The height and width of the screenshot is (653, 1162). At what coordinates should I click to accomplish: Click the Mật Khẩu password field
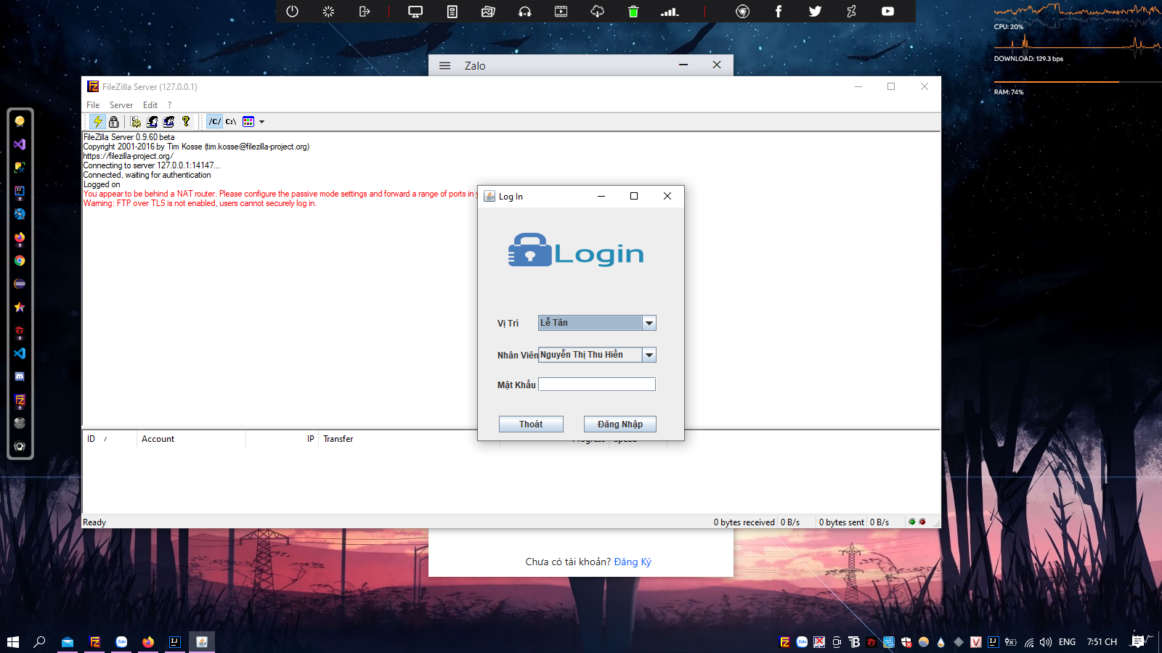(597, 385)
